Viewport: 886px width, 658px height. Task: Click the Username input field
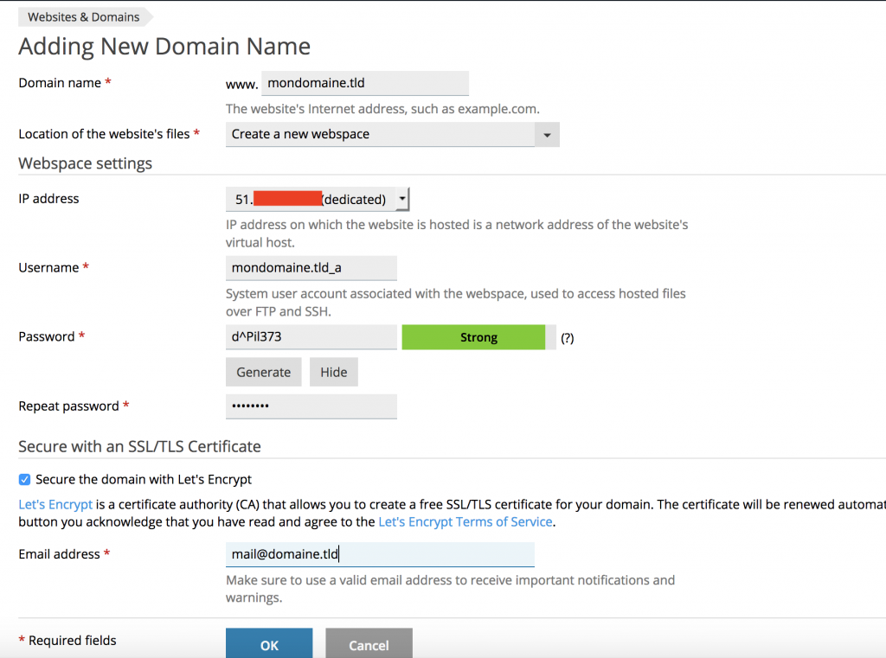click(311, 268)
